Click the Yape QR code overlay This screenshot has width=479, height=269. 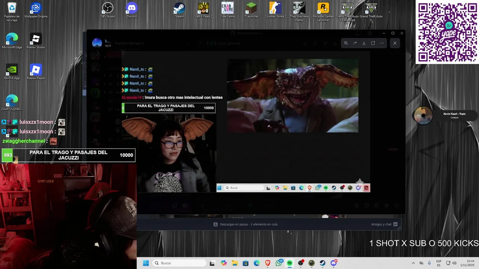tap(447, 32)
